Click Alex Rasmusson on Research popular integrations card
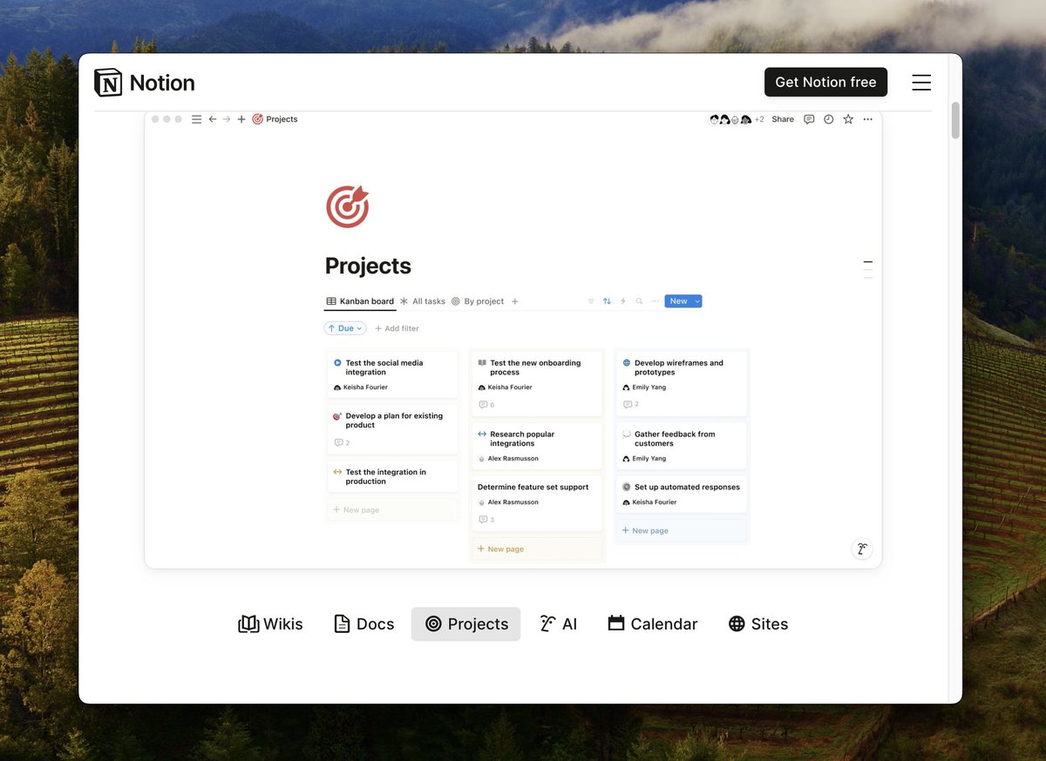 508,459
